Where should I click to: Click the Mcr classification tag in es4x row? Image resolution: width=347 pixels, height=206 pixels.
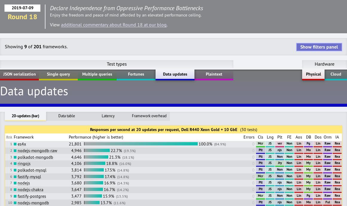261,144
